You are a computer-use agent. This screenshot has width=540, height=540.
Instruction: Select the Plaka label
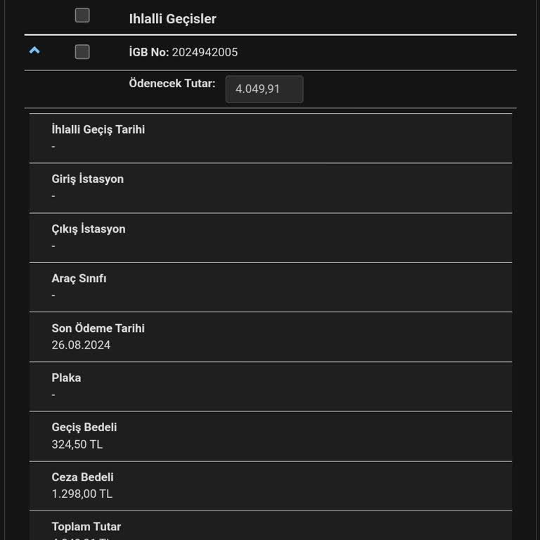66,378
